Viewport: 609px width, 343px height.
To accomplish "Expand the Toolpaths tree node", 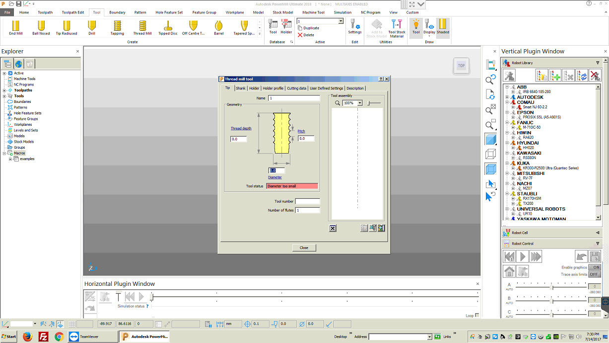I will pyautogui.click(x=4, y=90).
